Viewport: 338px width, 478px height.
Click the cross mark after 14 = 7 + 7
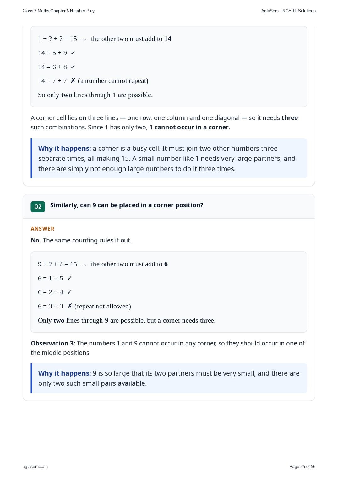click(x=73, y=81)
